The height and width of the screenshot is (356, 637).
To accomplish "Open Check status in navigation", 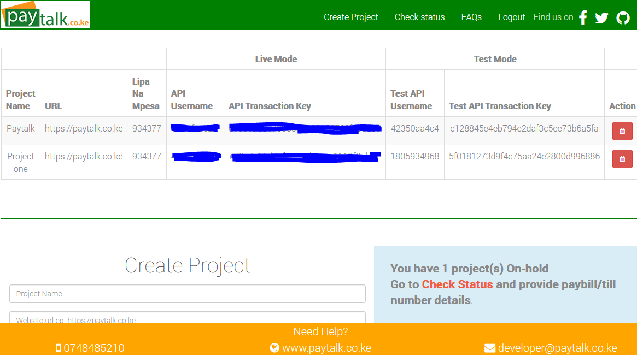I will pos(420,17).
